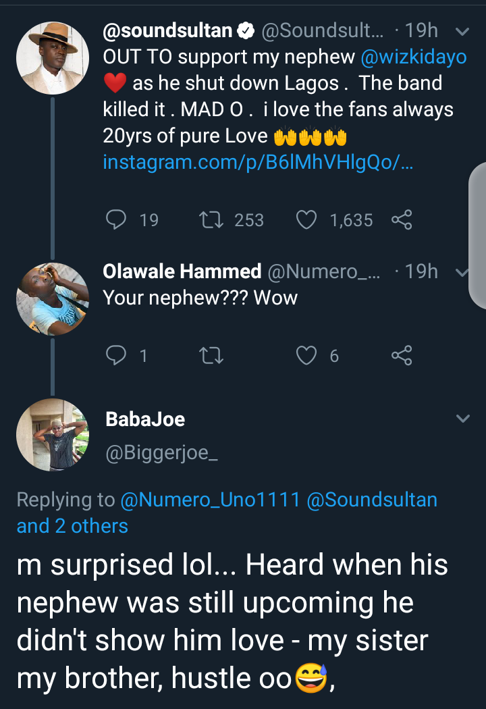Share soundsultan's tweet via share icon
Viewport: 486px width, 709px height.
pos(402,219)
